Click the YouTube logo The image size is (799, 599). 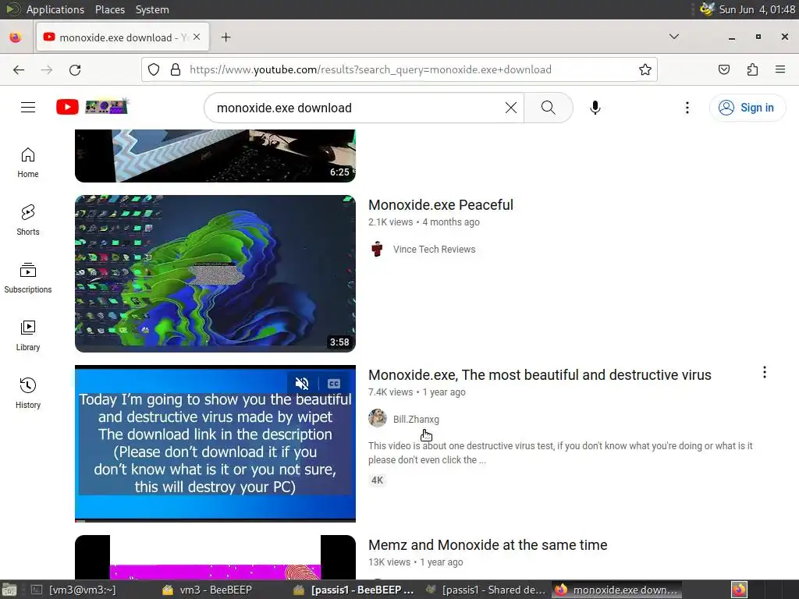tap(92, 107)
